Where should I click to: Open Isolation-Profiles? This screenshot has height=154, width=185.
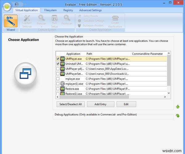point(91,26)
